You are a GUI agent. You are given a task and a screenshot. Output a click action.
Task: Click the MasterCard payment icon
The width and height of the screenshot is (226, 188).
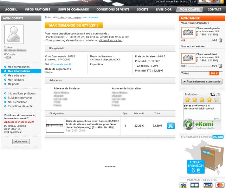220,185
